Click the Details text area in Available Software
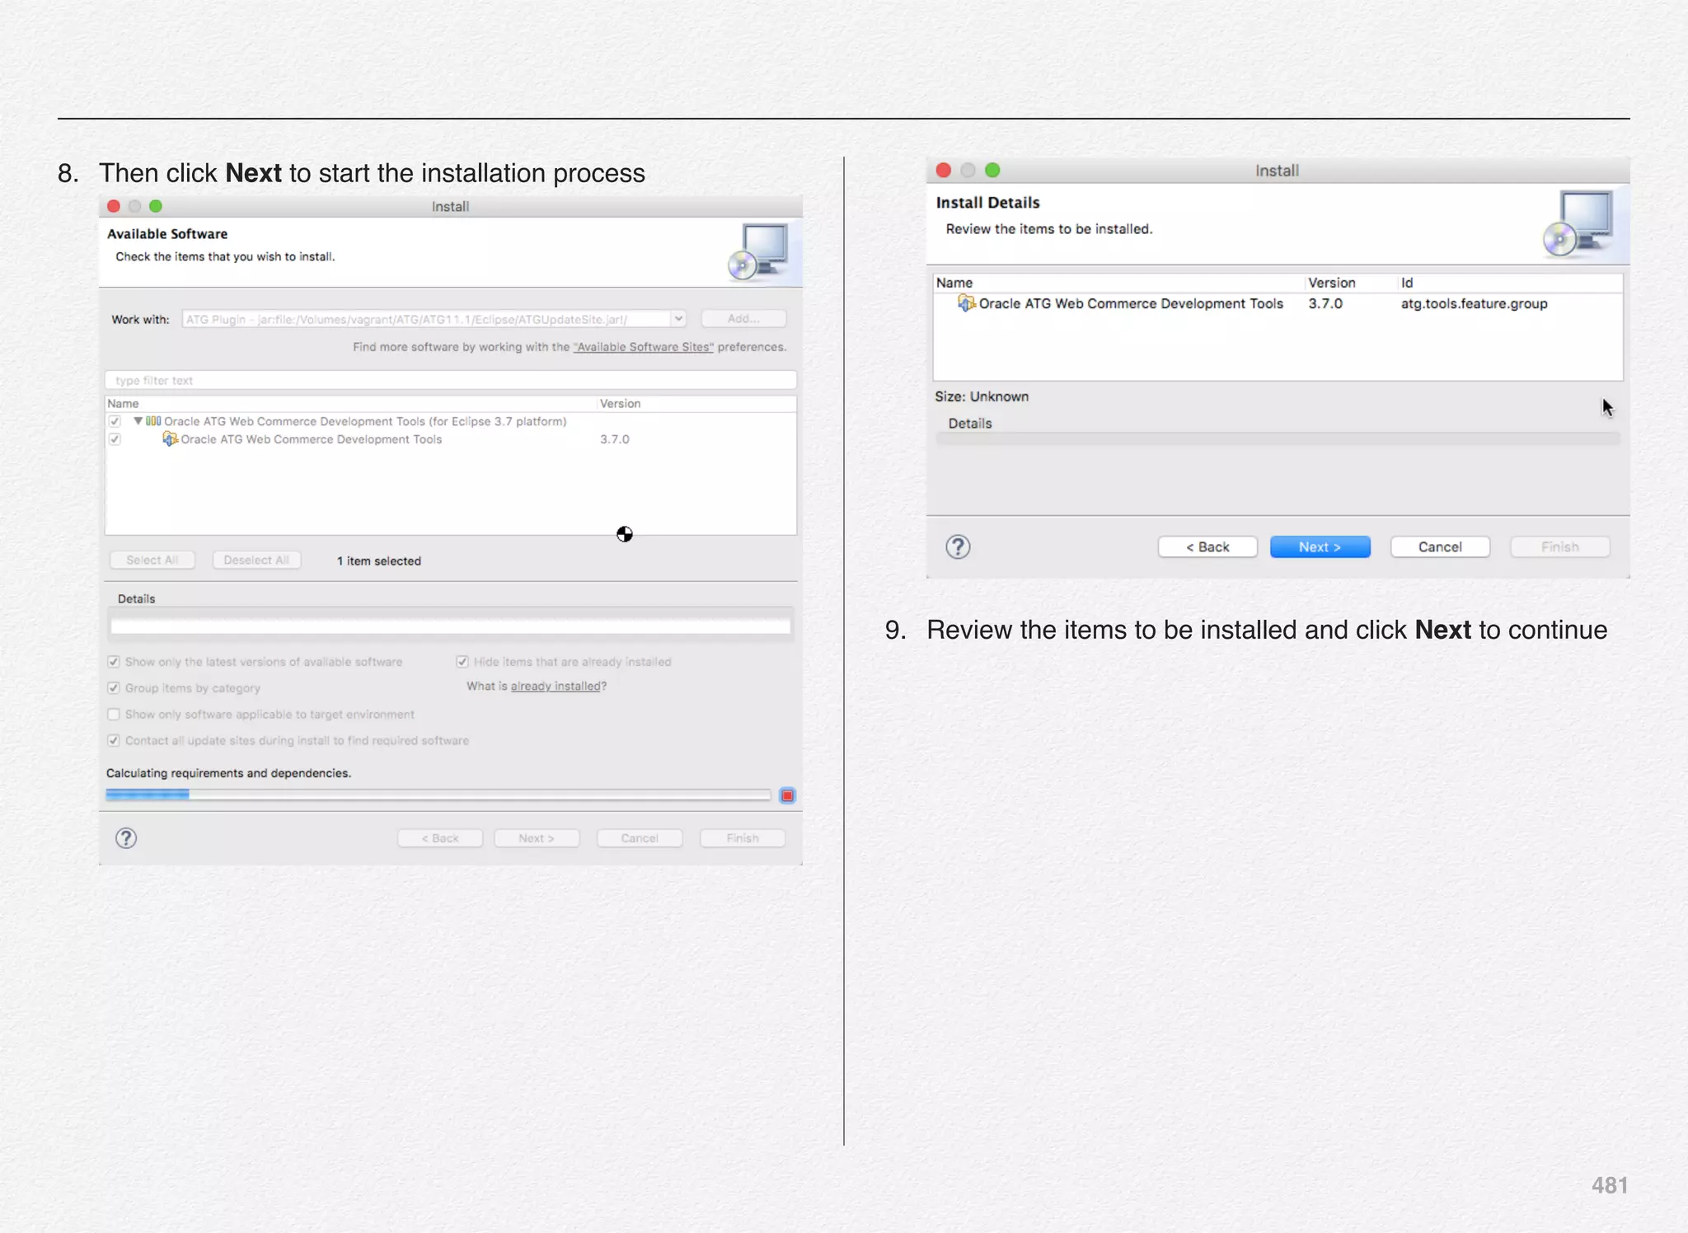Image resolution: width=1688 pixels, height=1233 pixels. [451, 626]
